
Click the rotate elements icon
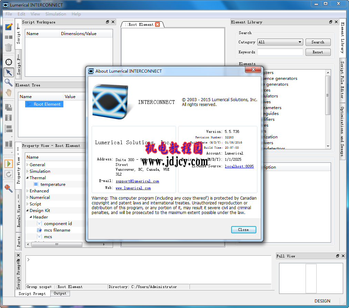pos(9,107)
